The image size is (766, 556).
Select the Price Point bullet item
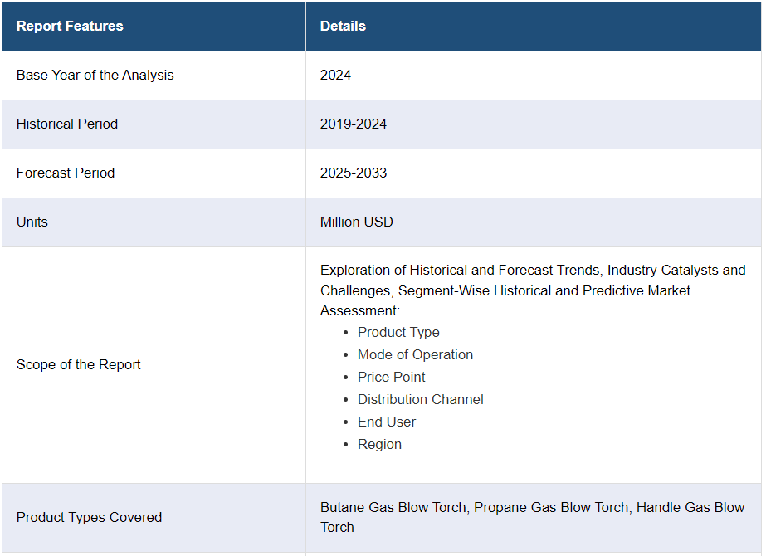pos(392,377)
